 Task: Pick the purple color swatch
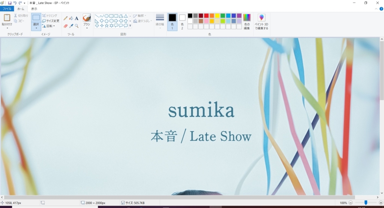click(x=239, y=16)
